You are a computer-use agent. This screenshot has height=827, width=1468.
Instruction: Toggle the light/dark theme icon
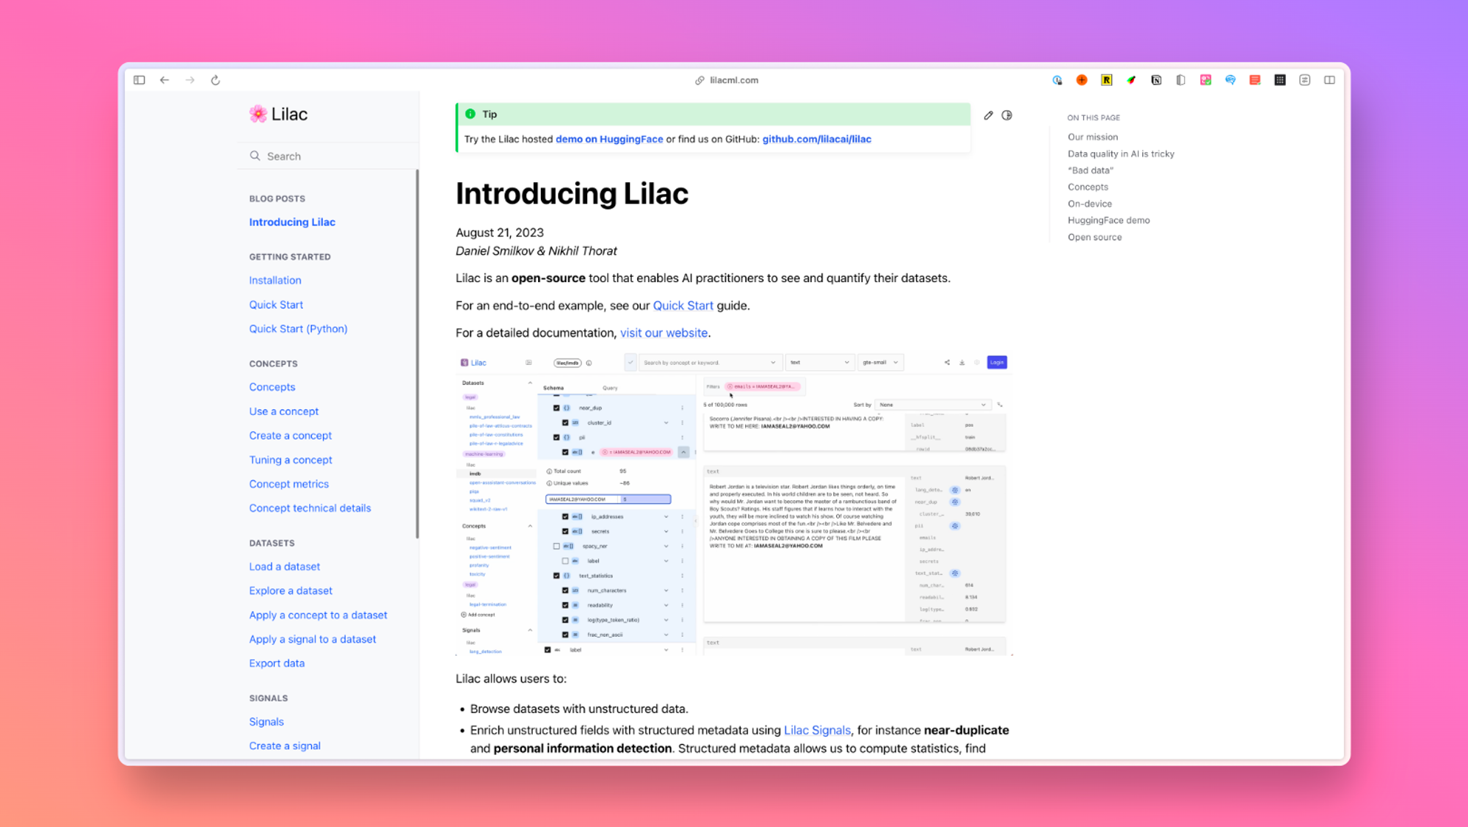[x=1007, y=115]
